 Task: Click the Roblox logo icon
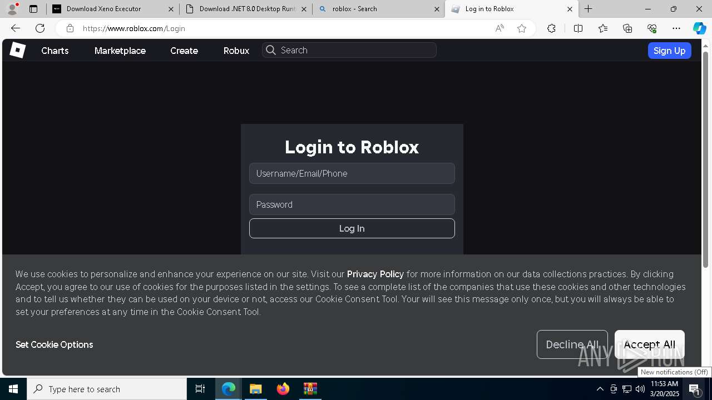tap(17, 50)
